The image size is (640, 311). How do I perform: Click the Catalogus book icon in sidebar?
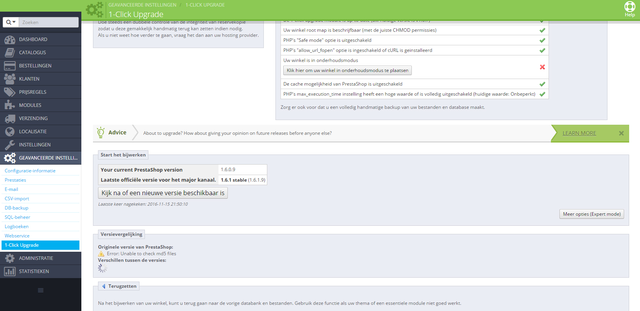coord(10,53)
